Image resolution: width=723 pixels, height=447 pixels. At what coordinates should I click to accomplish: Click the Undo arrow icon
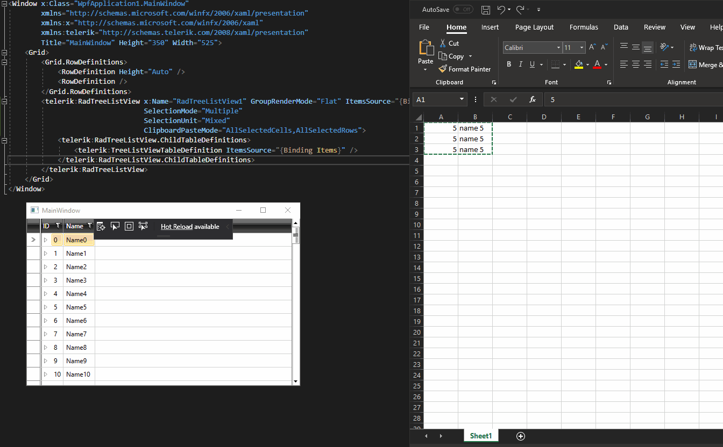[501, 10]
